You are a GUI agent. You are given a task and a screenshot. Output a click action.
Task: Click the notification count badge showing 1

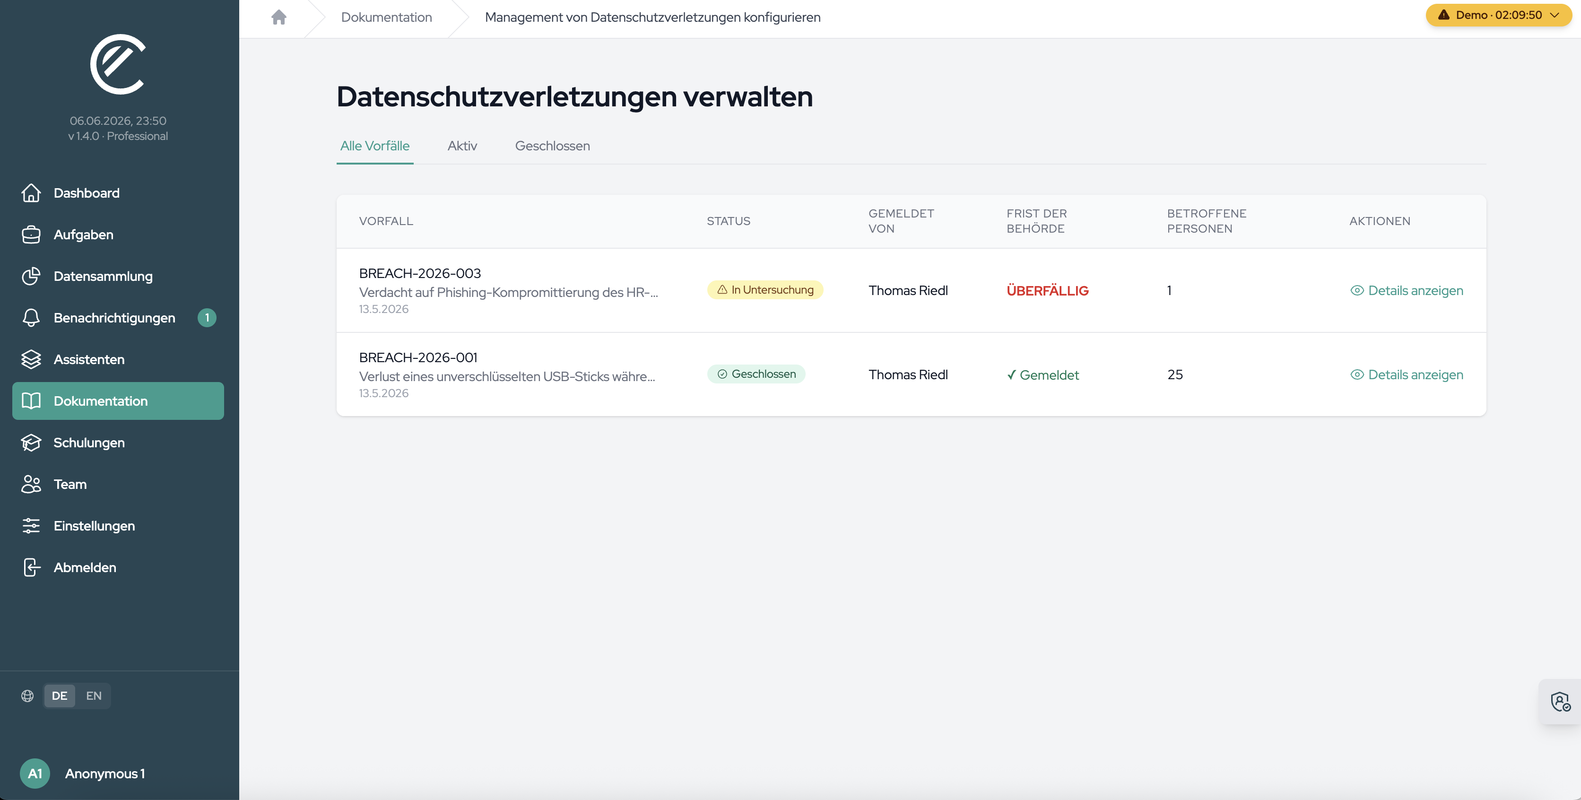(x=207, y=317)
